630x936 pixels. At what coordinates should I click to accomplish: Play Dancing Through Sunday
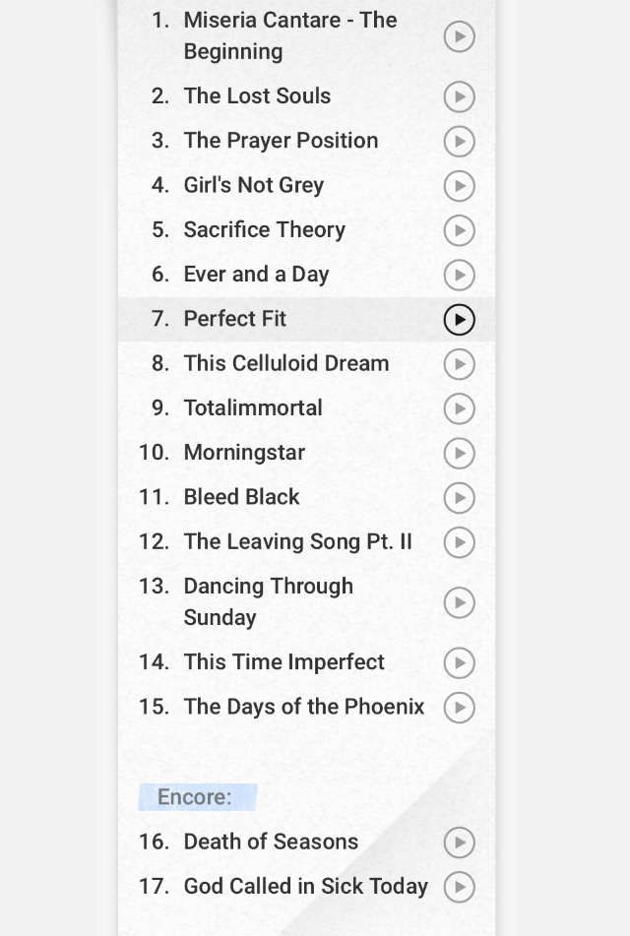click(x=460, y=602)
